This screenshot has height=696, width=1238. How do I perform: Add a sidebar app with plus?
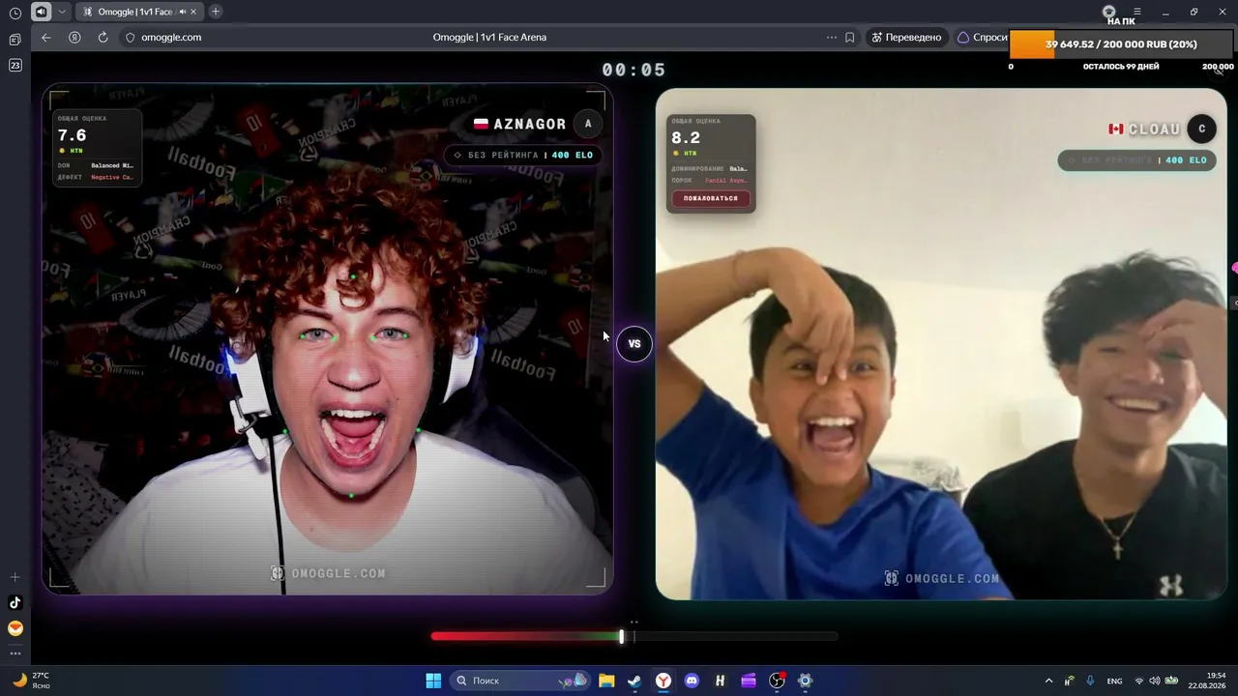15,577
